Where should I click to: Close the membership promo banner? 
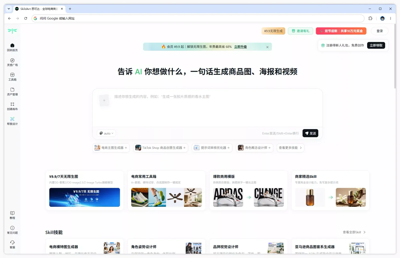267,47
